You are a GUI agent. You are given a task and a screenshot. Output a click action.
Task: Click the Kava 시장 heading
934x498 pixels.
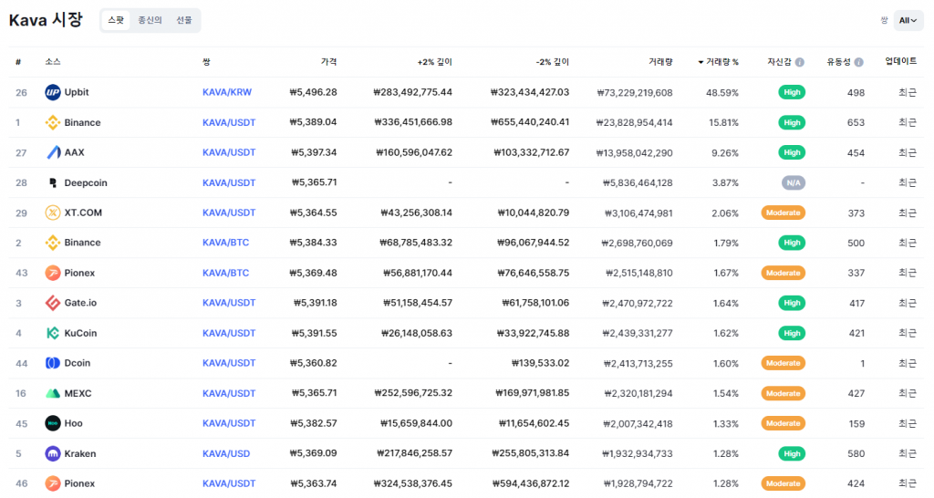point(46,20)
